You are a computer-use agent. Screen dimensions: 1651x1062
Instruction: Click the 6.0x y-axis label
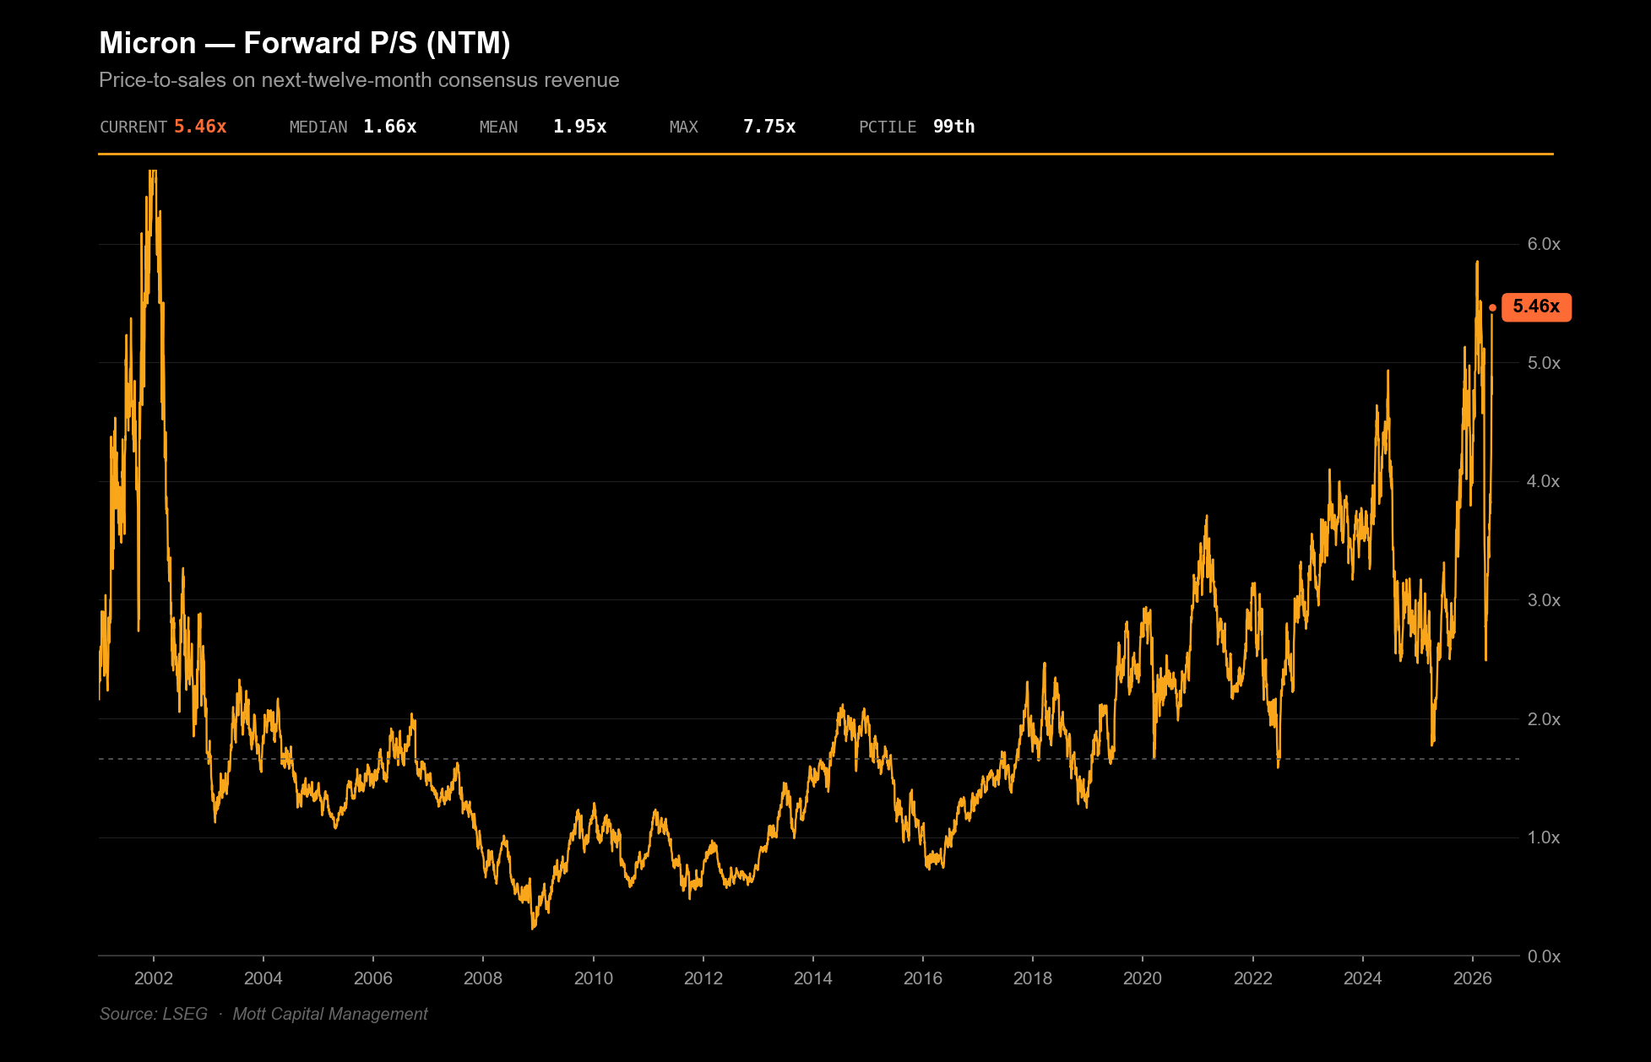[x=1544, y=244]
